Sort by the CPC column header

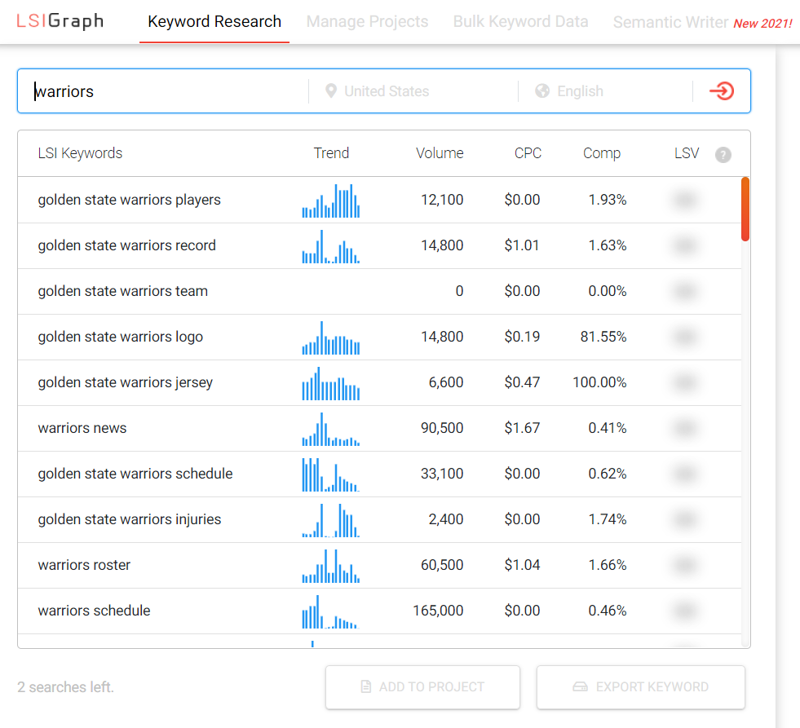(528, 153)
